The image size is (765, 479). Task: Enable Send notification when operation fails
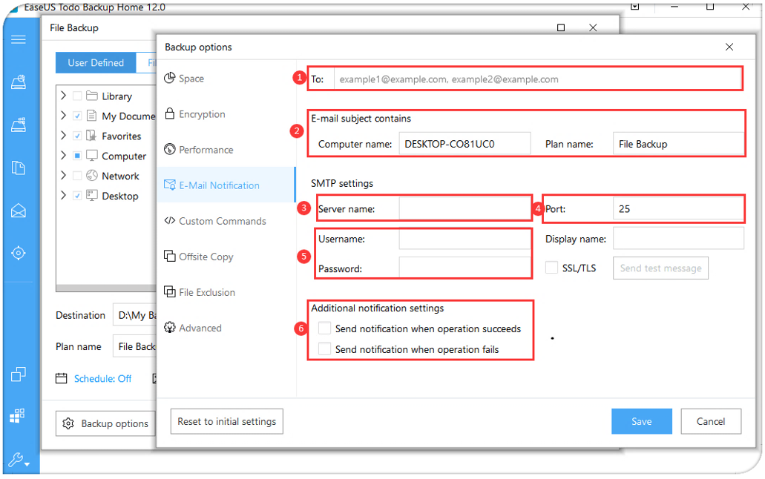click(x=324, y=348)
